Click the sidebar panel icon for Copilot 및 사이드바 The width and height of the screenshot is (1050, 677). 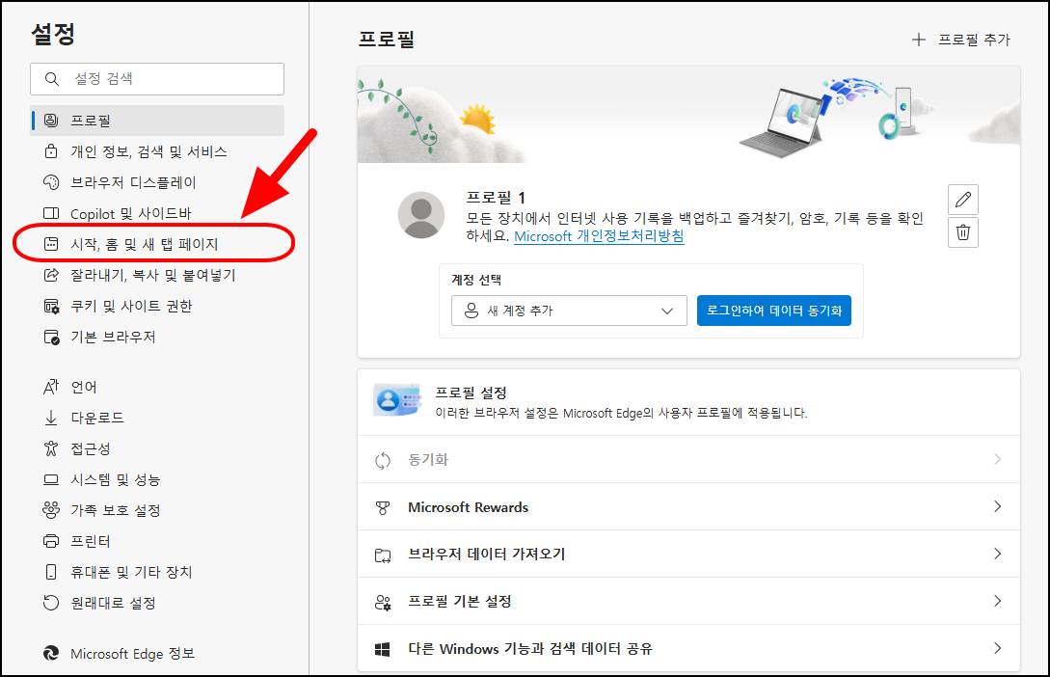(x=51, y=213)
